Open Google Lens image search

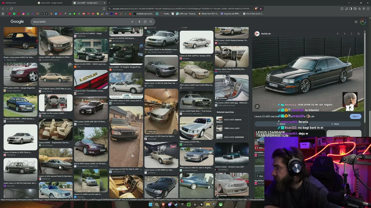(145, 22)
